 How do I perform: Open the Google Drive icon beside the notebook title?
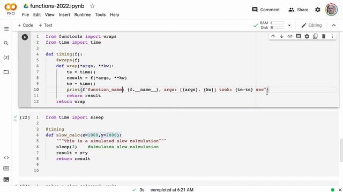[26, 6]
